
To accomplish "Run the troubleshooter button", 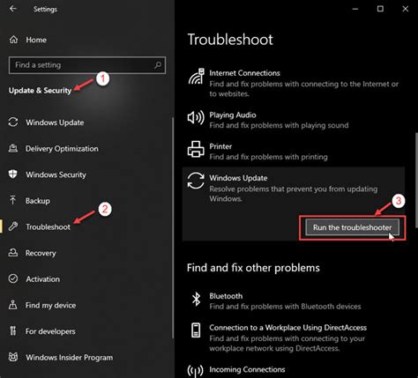I will click(x=352, y=227).
